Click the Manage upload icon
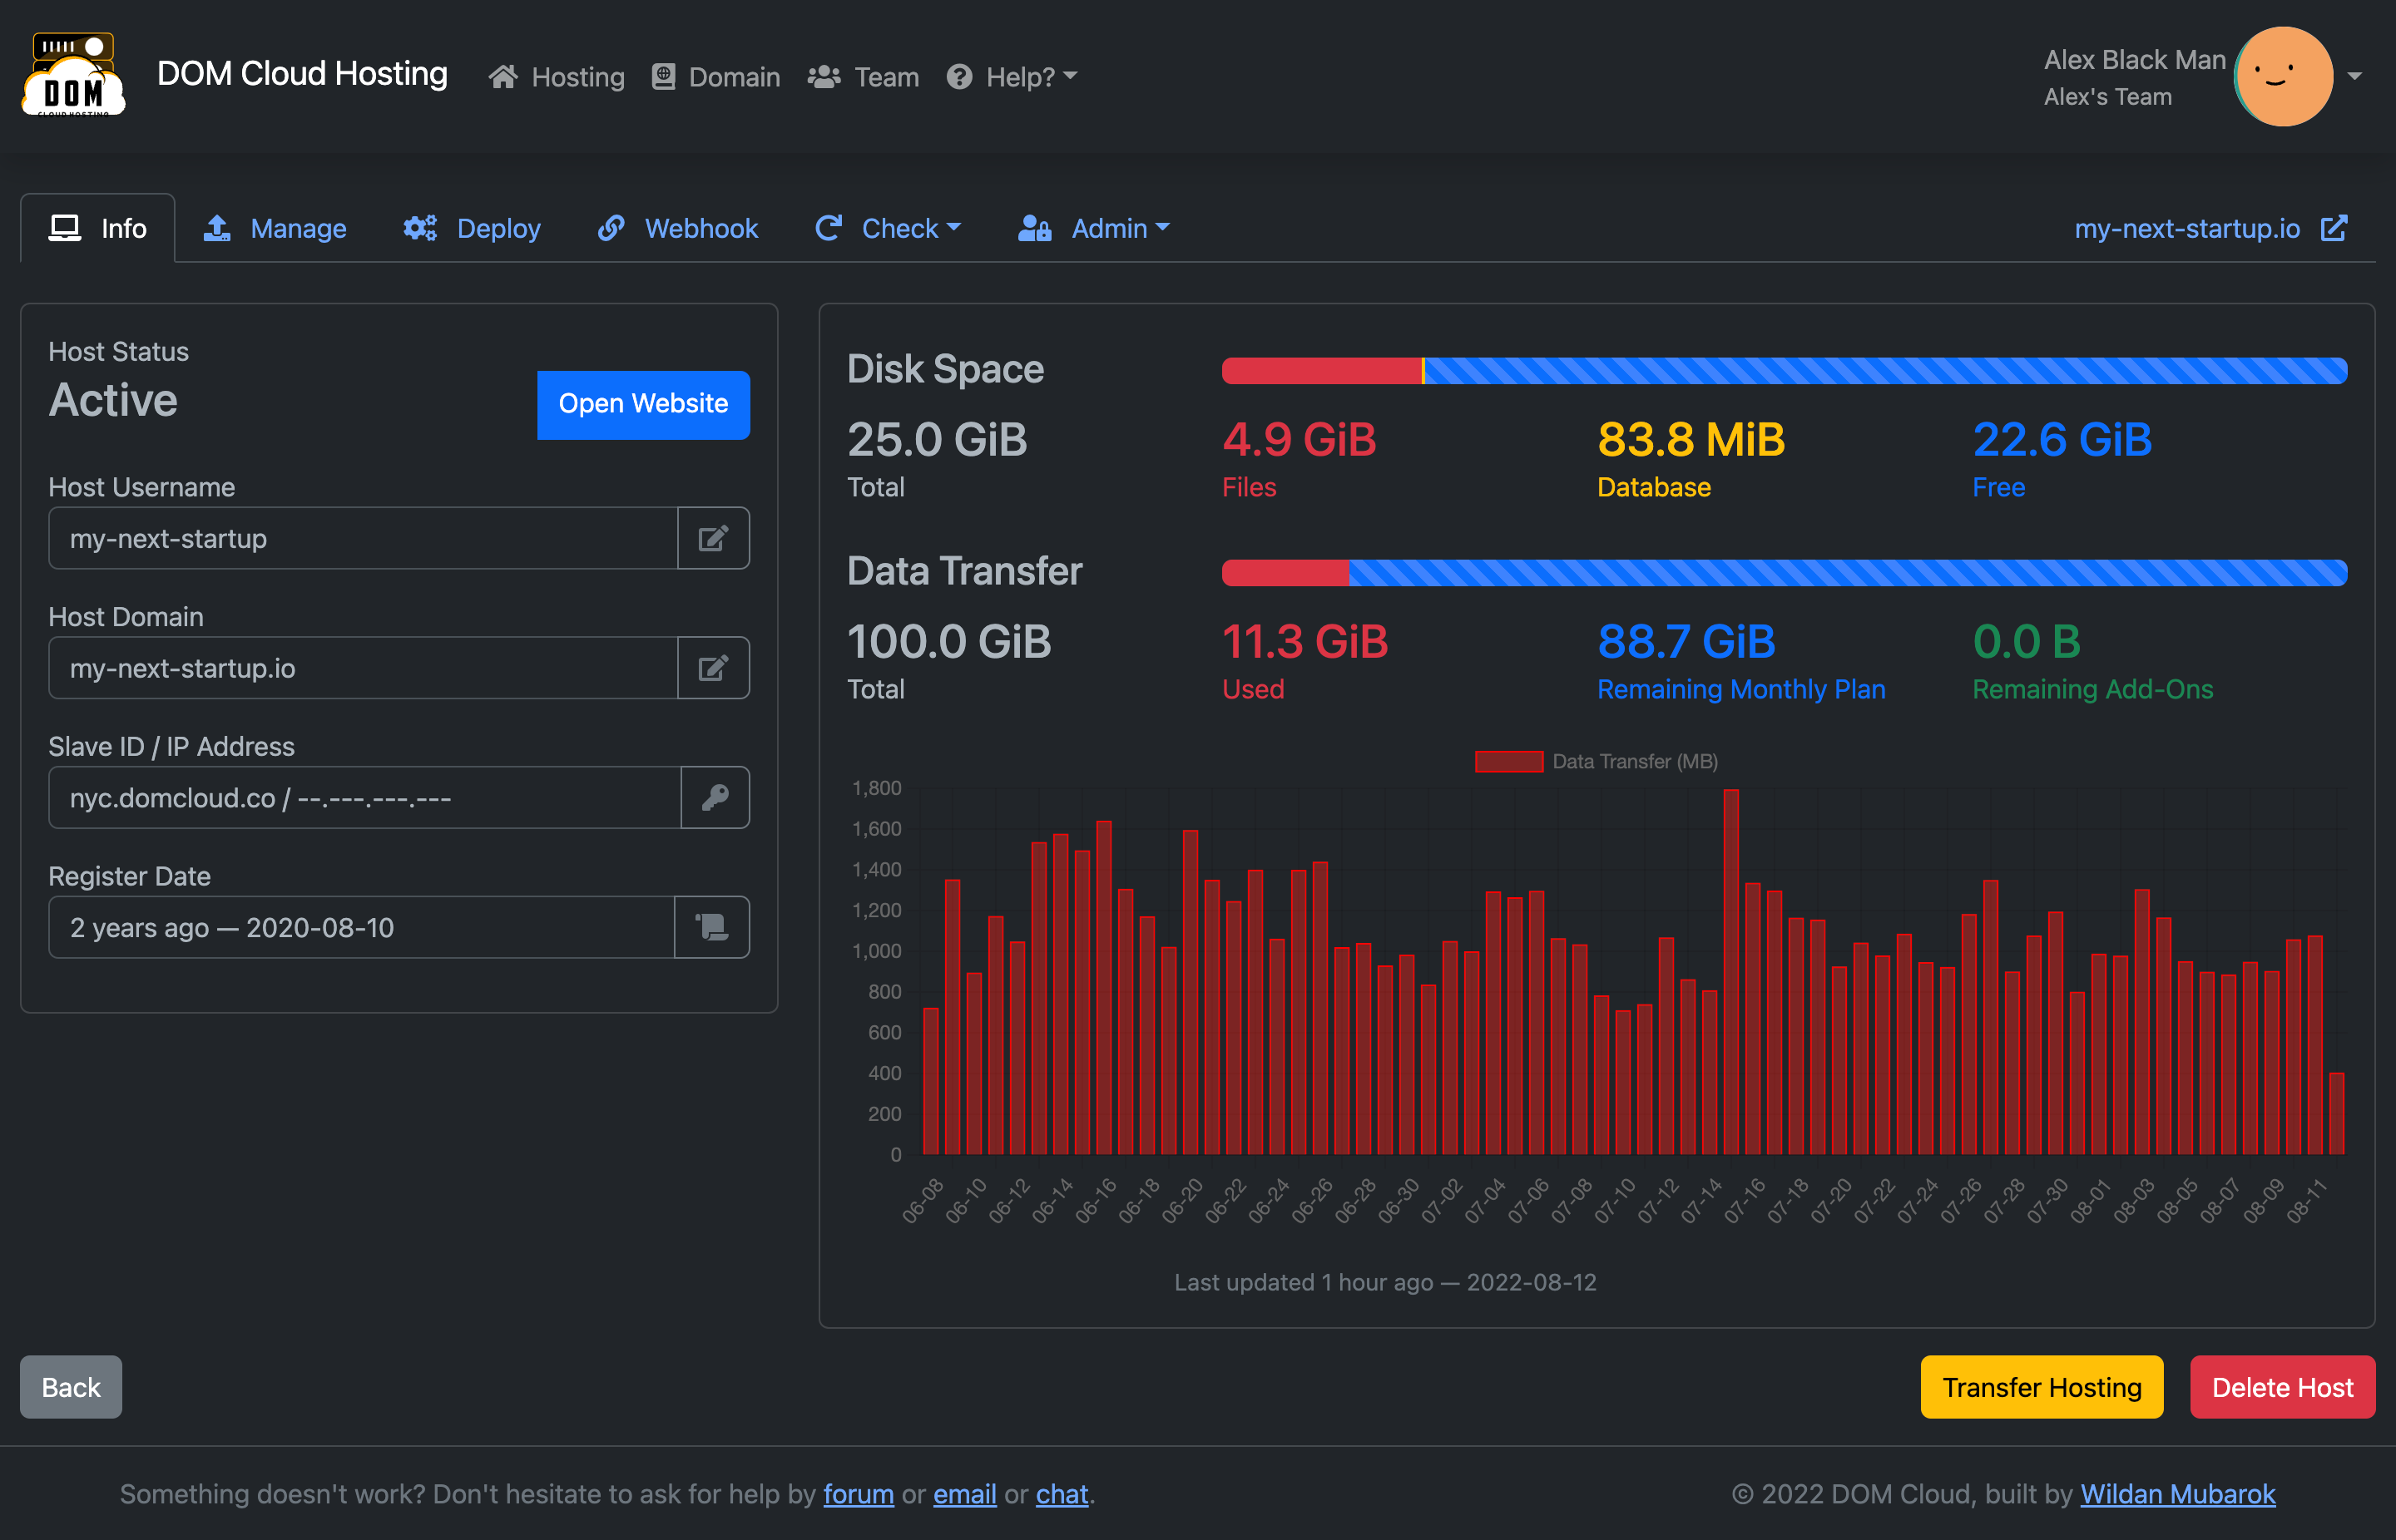Screen dimensions: 2396x1540 (217, 228)
